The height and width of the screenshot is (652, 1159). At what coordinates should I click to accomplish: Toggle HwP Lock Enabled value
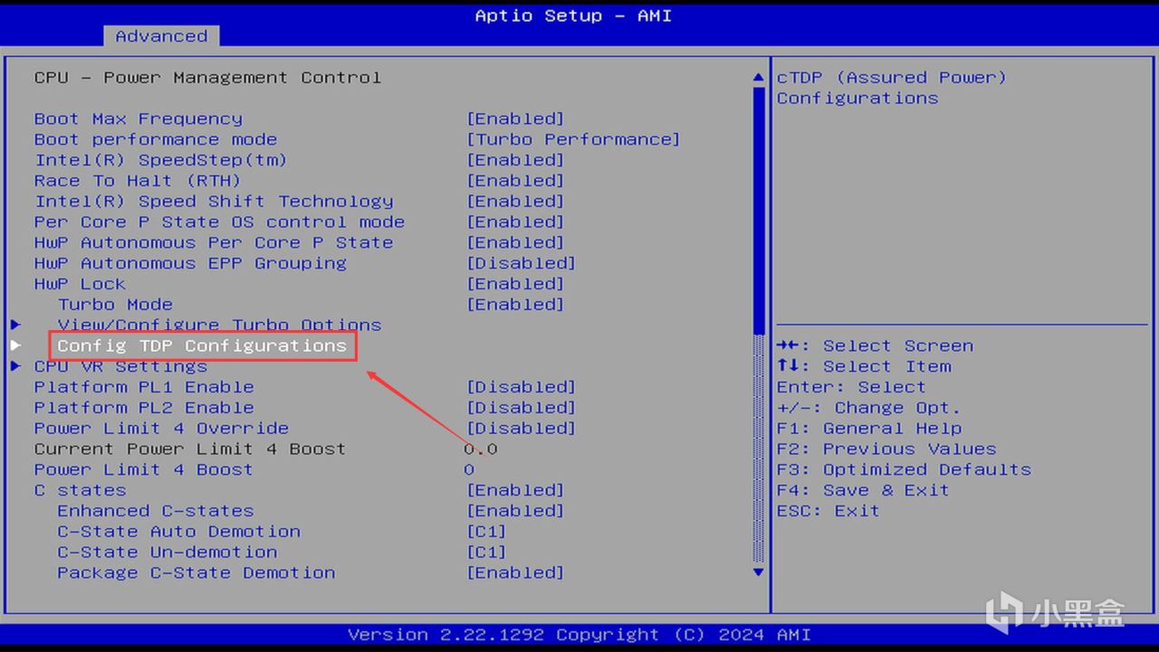click(515, 284)
